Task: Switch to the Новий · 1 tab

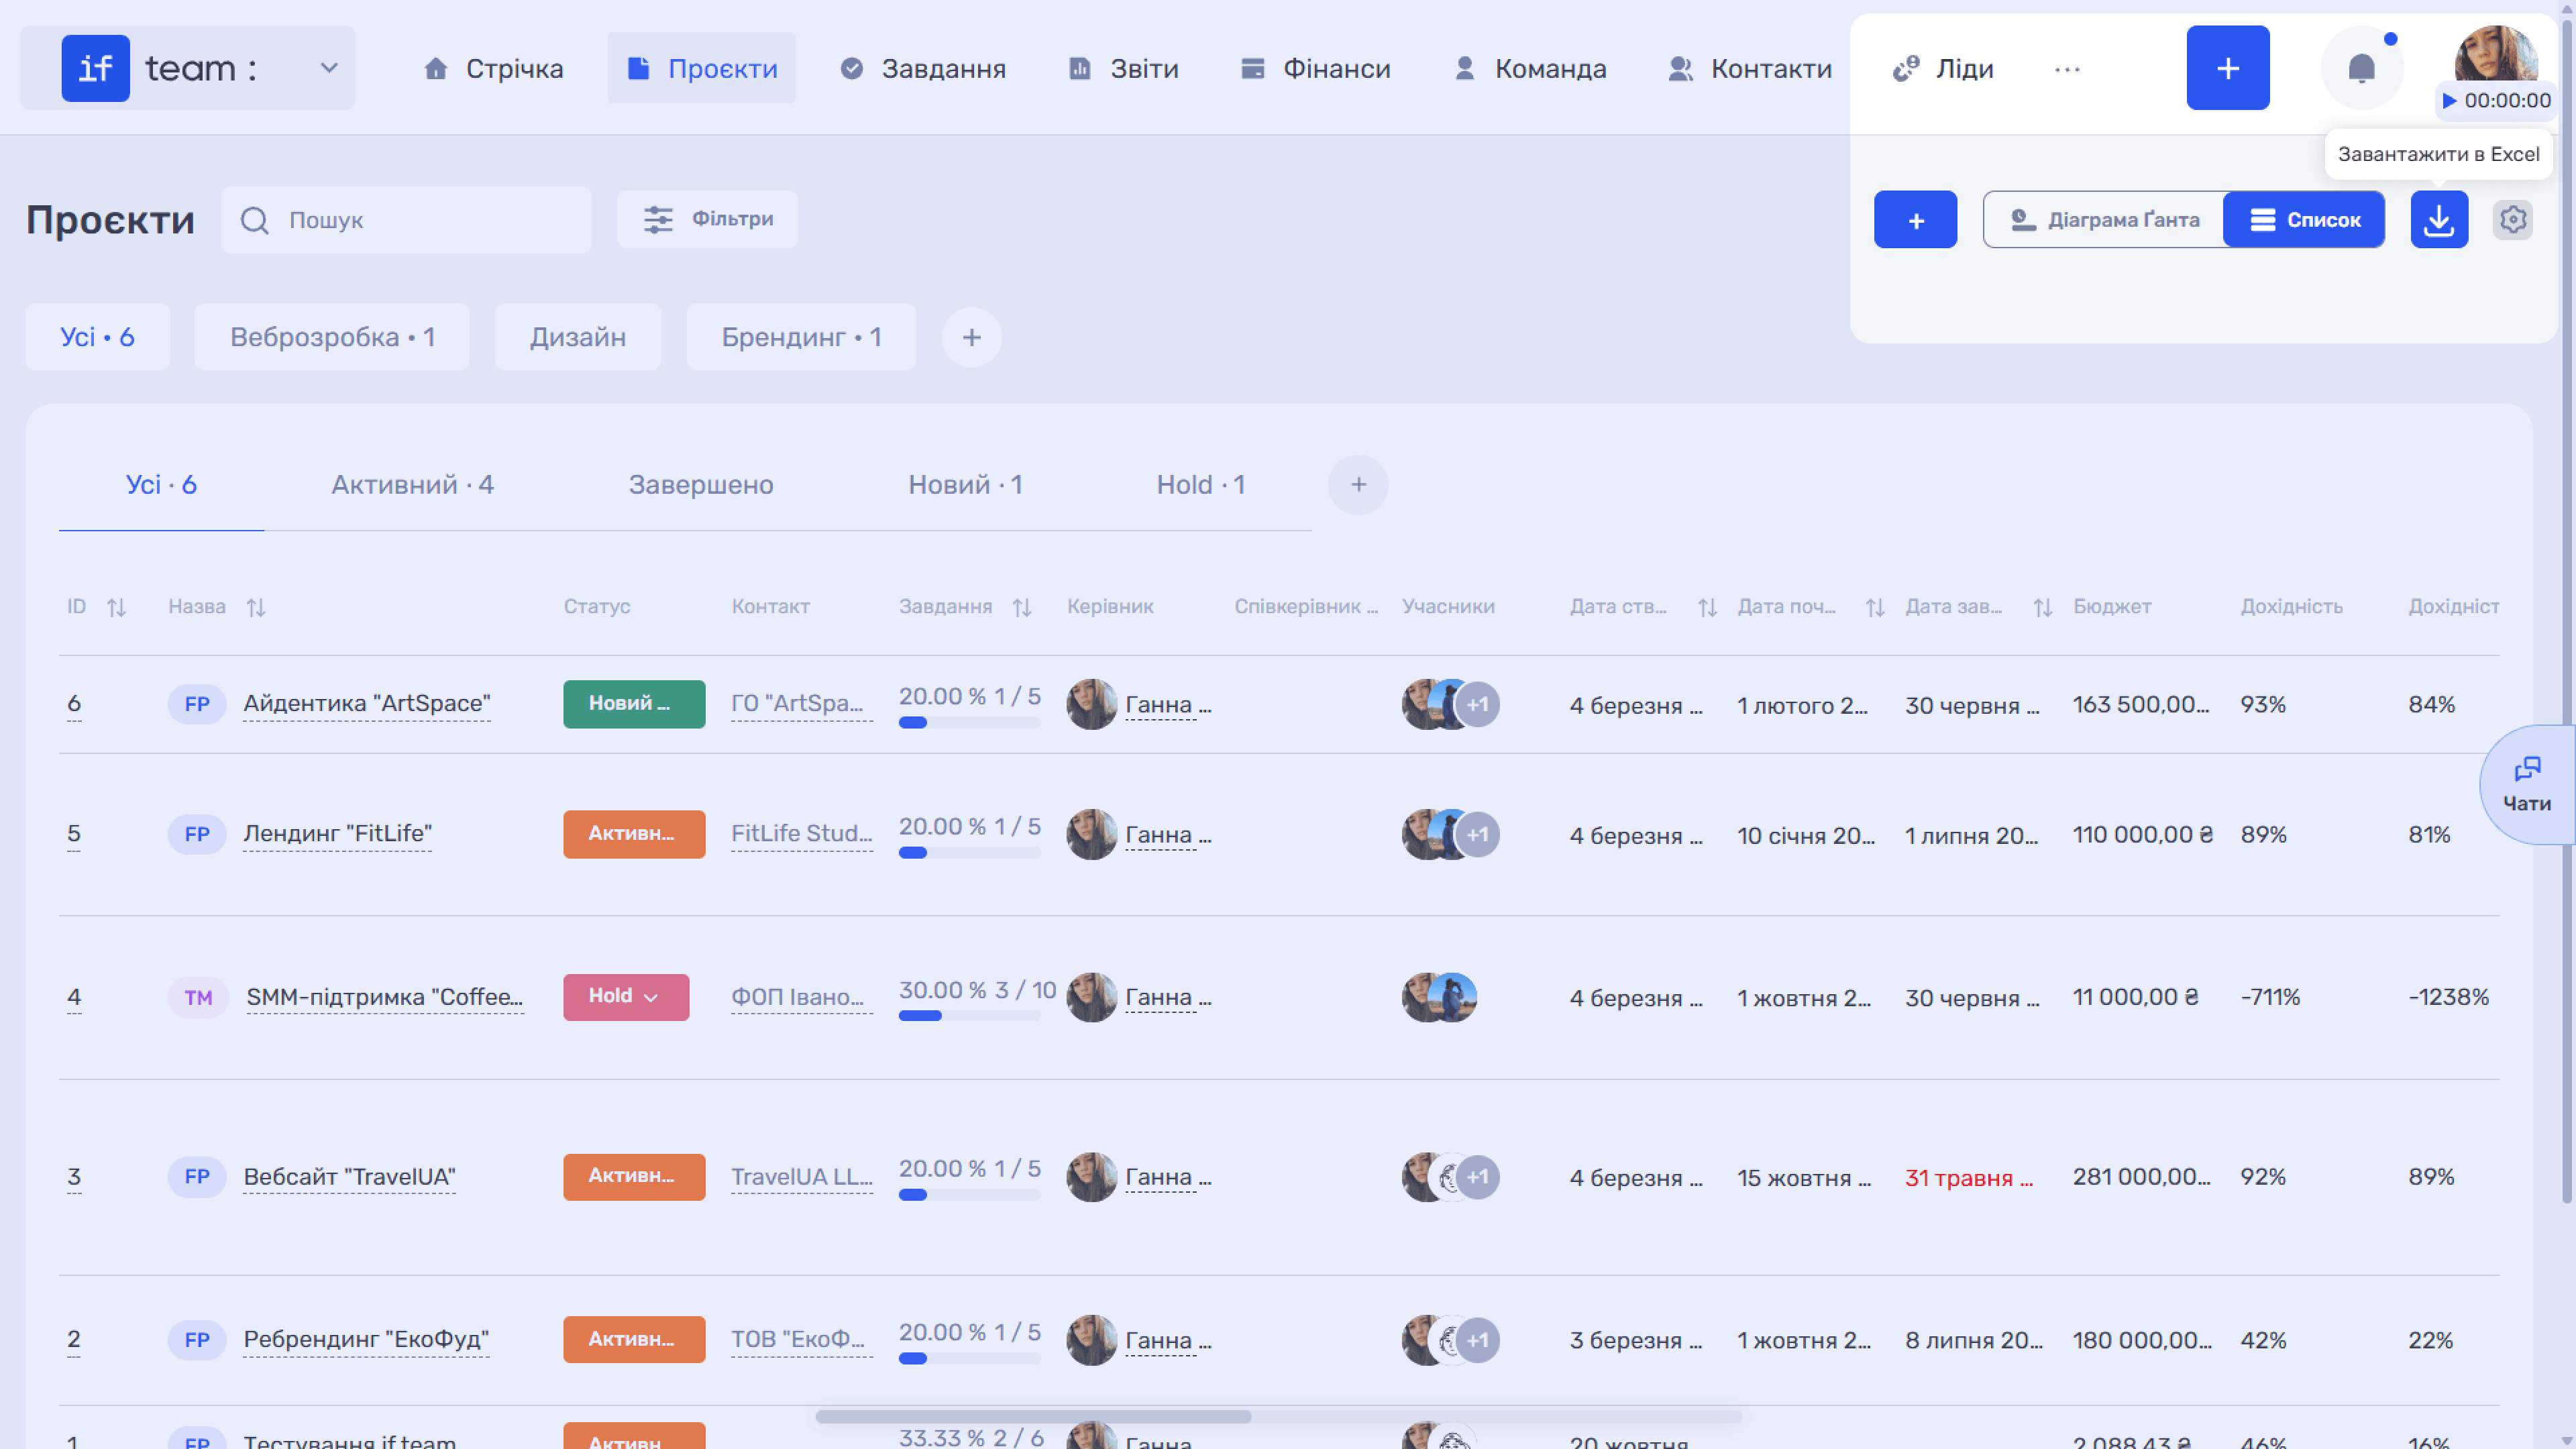Action: (965, 485)
